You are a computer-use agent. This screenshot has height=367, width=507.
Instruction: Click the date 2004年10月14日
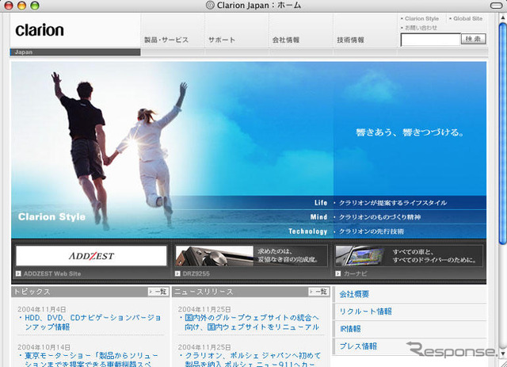pos(44,347)
